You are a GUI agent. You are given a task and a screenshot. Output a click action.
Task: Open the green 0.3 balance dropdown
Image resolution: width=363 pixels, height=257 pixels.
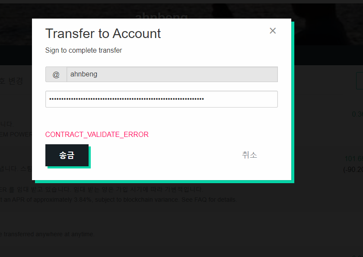(357, 114)
